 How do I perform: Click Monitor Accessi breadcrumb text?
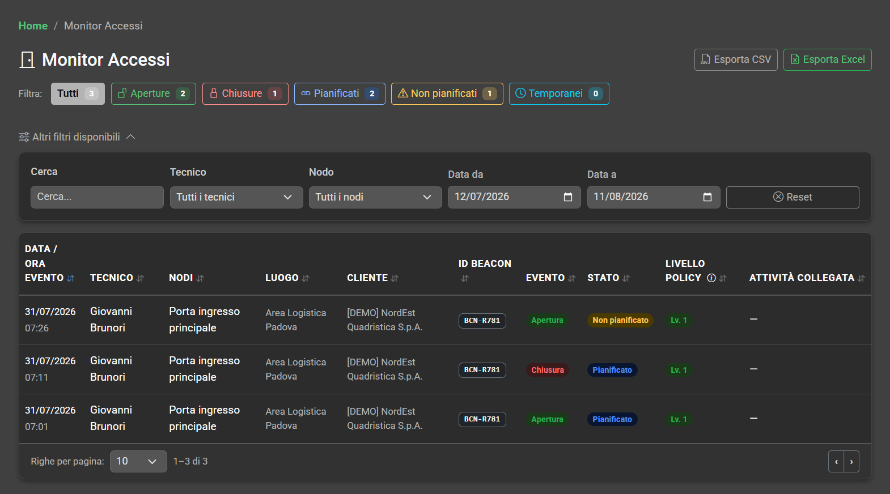103,25
